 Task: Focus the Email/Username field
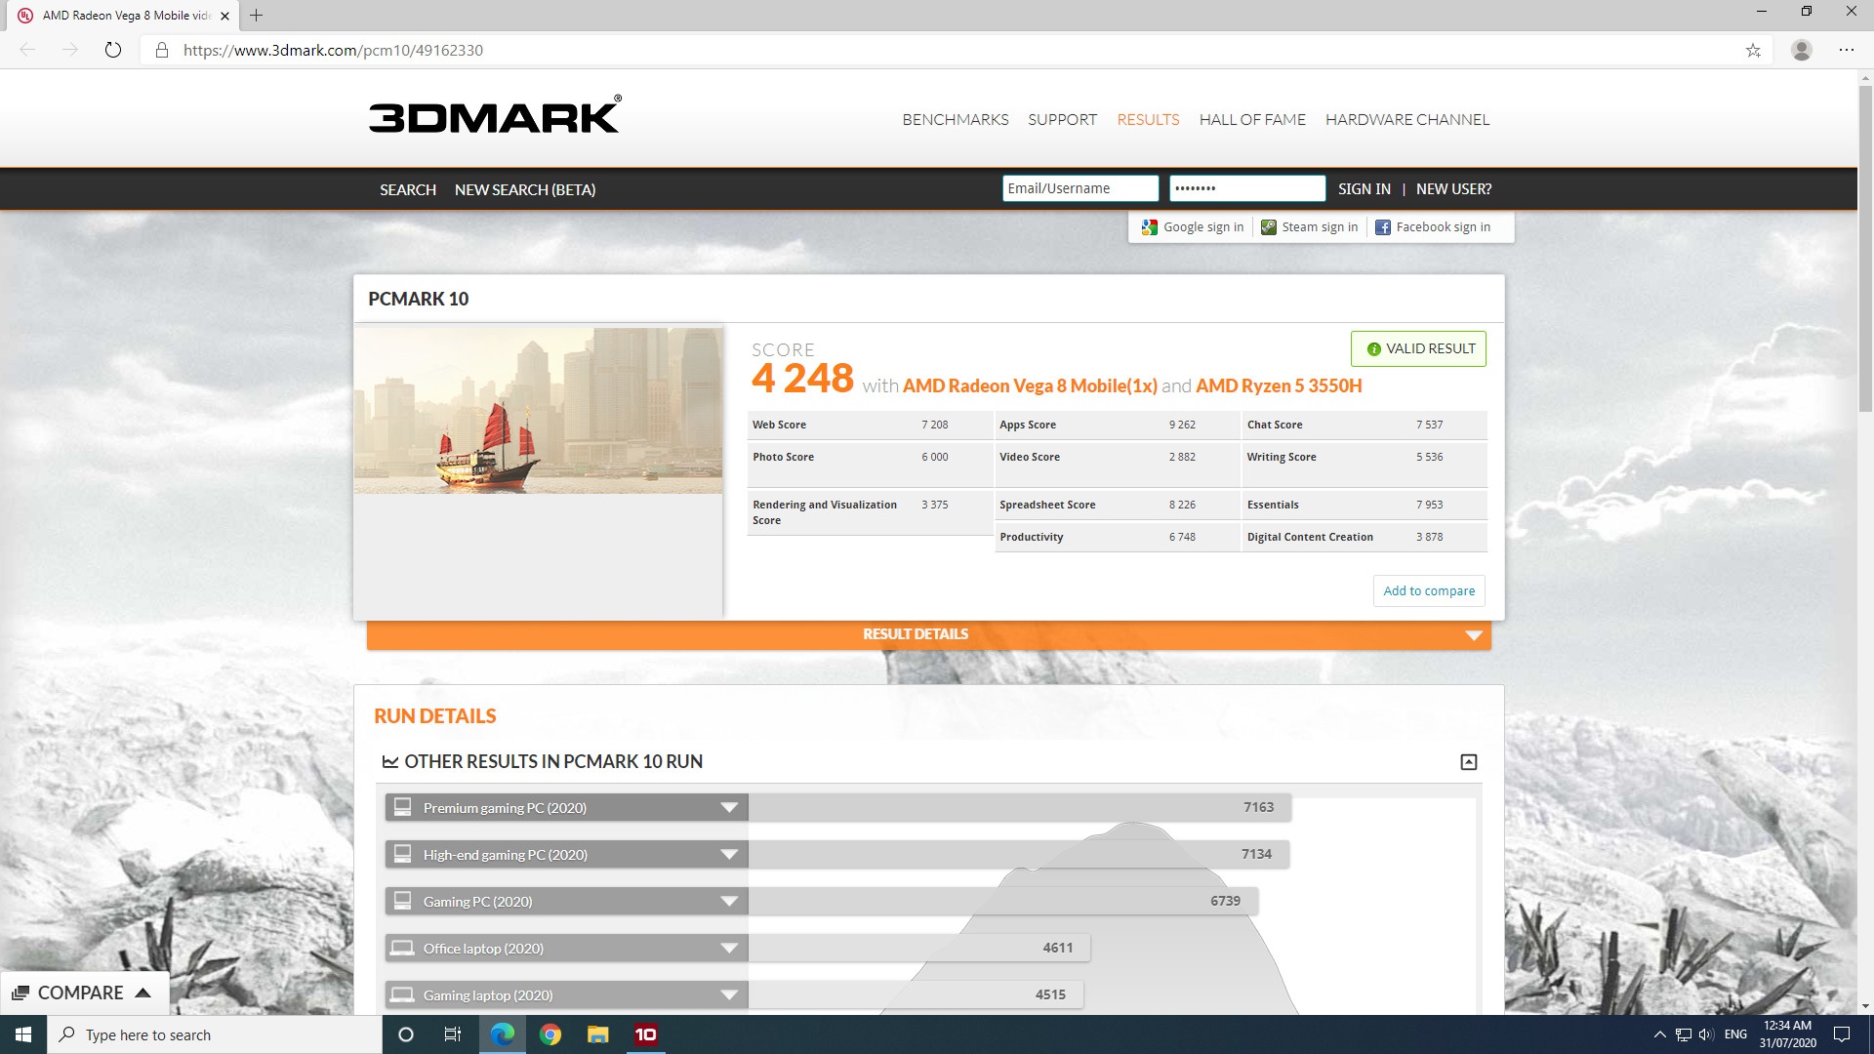coord(1080,188)
